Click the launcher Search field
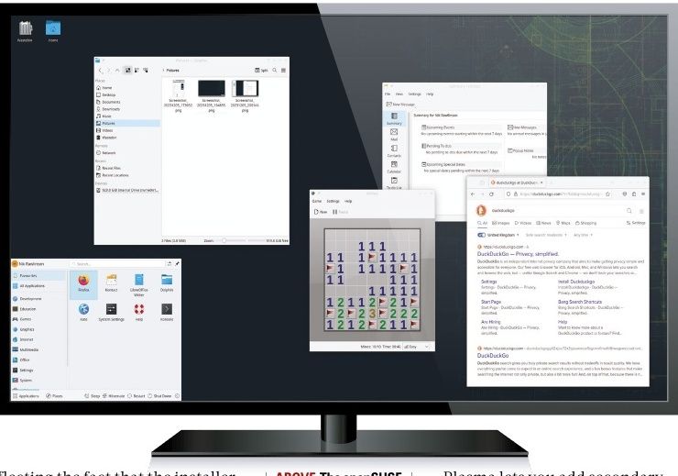Image resolution: width=678 pixels, height=476 pixels. (x=117, y=263)
